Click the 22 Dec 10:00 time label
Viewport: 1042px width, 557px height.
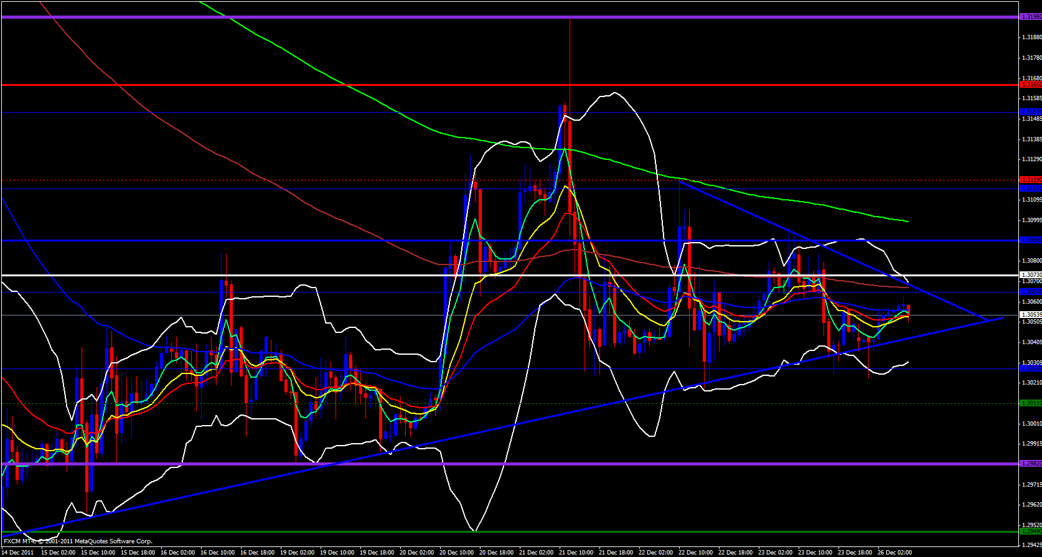(695, 552)
